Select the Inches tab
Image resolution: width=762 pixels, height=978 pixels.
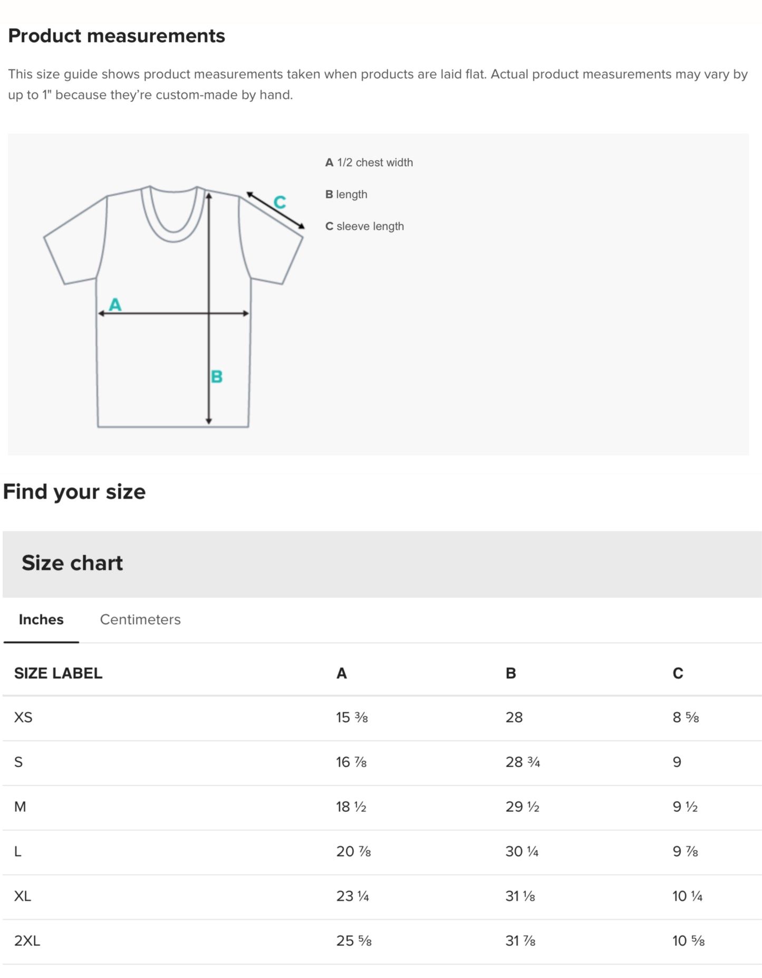41,619
